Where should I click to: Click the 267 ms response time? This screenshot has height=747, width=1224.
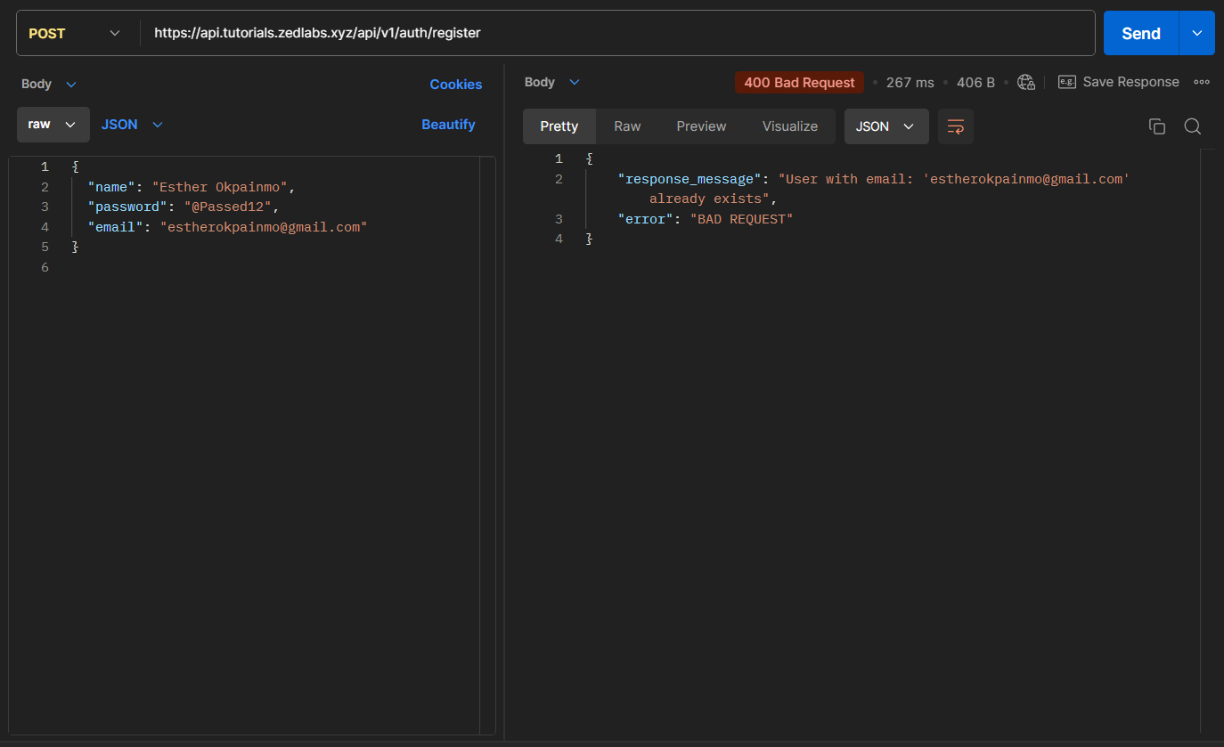click(910, 82)
